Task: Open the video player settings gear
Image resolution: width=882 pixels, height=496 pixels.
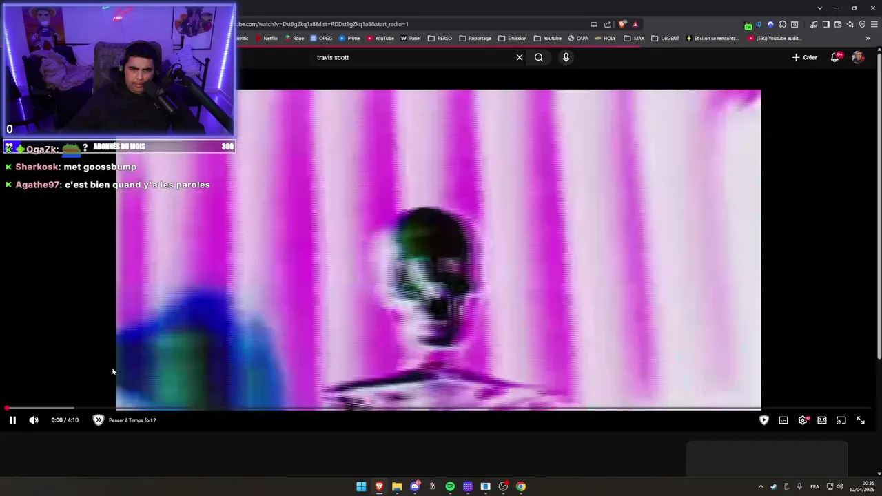Action: [803, 420]
